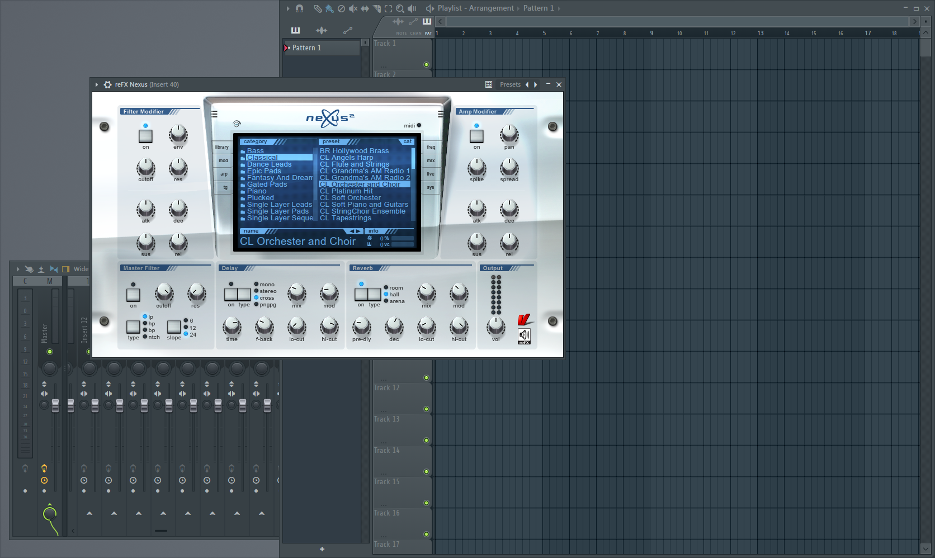
Task: Select the Slip tool in playlist toolbar
Action: (365, 8)
